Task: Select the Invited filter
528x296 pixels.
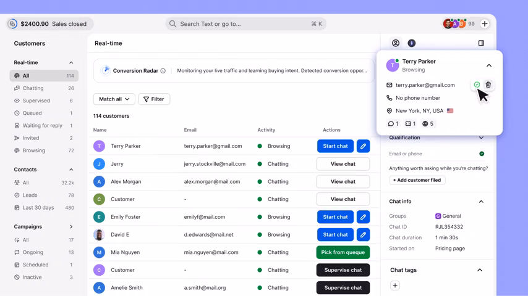Action: tap(44, 138)
